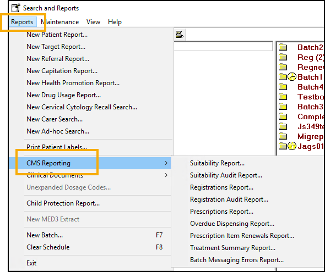This screenshot has height=272, width=325.
Task: Open the View menu
Action: pos(93,22)
